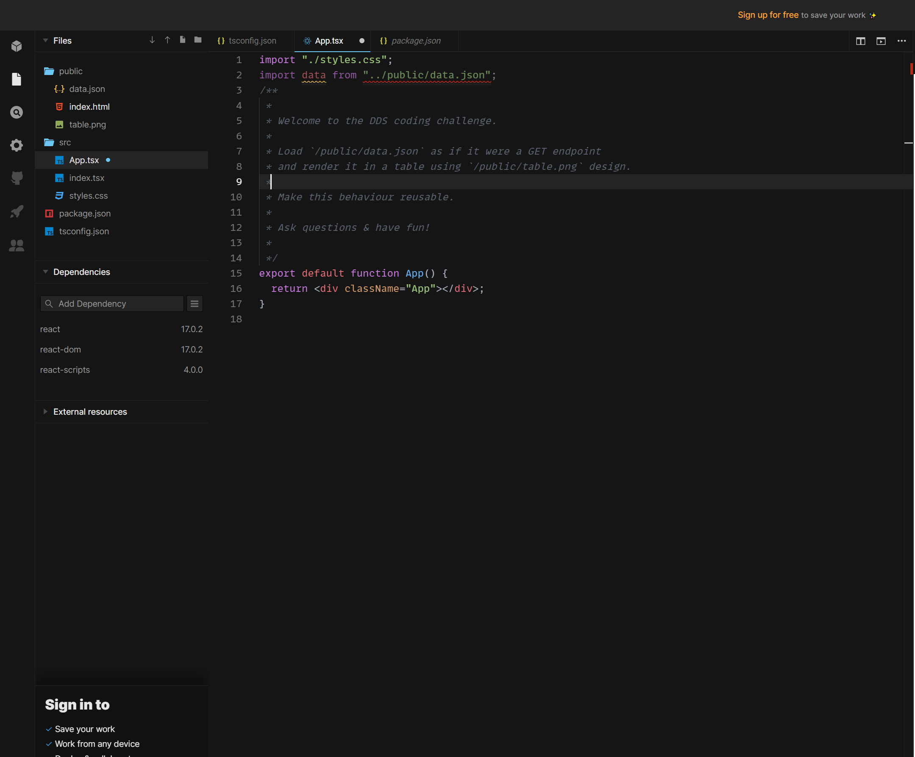The height and width of the screenshot is (757, 915).
Task: Open the Deployment rocket icon
Action: (17, 212)
